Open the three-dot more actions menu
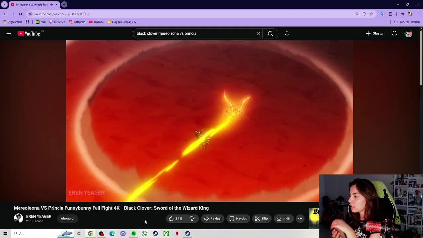This screenshot has width=423, height=238. point(300,218)
